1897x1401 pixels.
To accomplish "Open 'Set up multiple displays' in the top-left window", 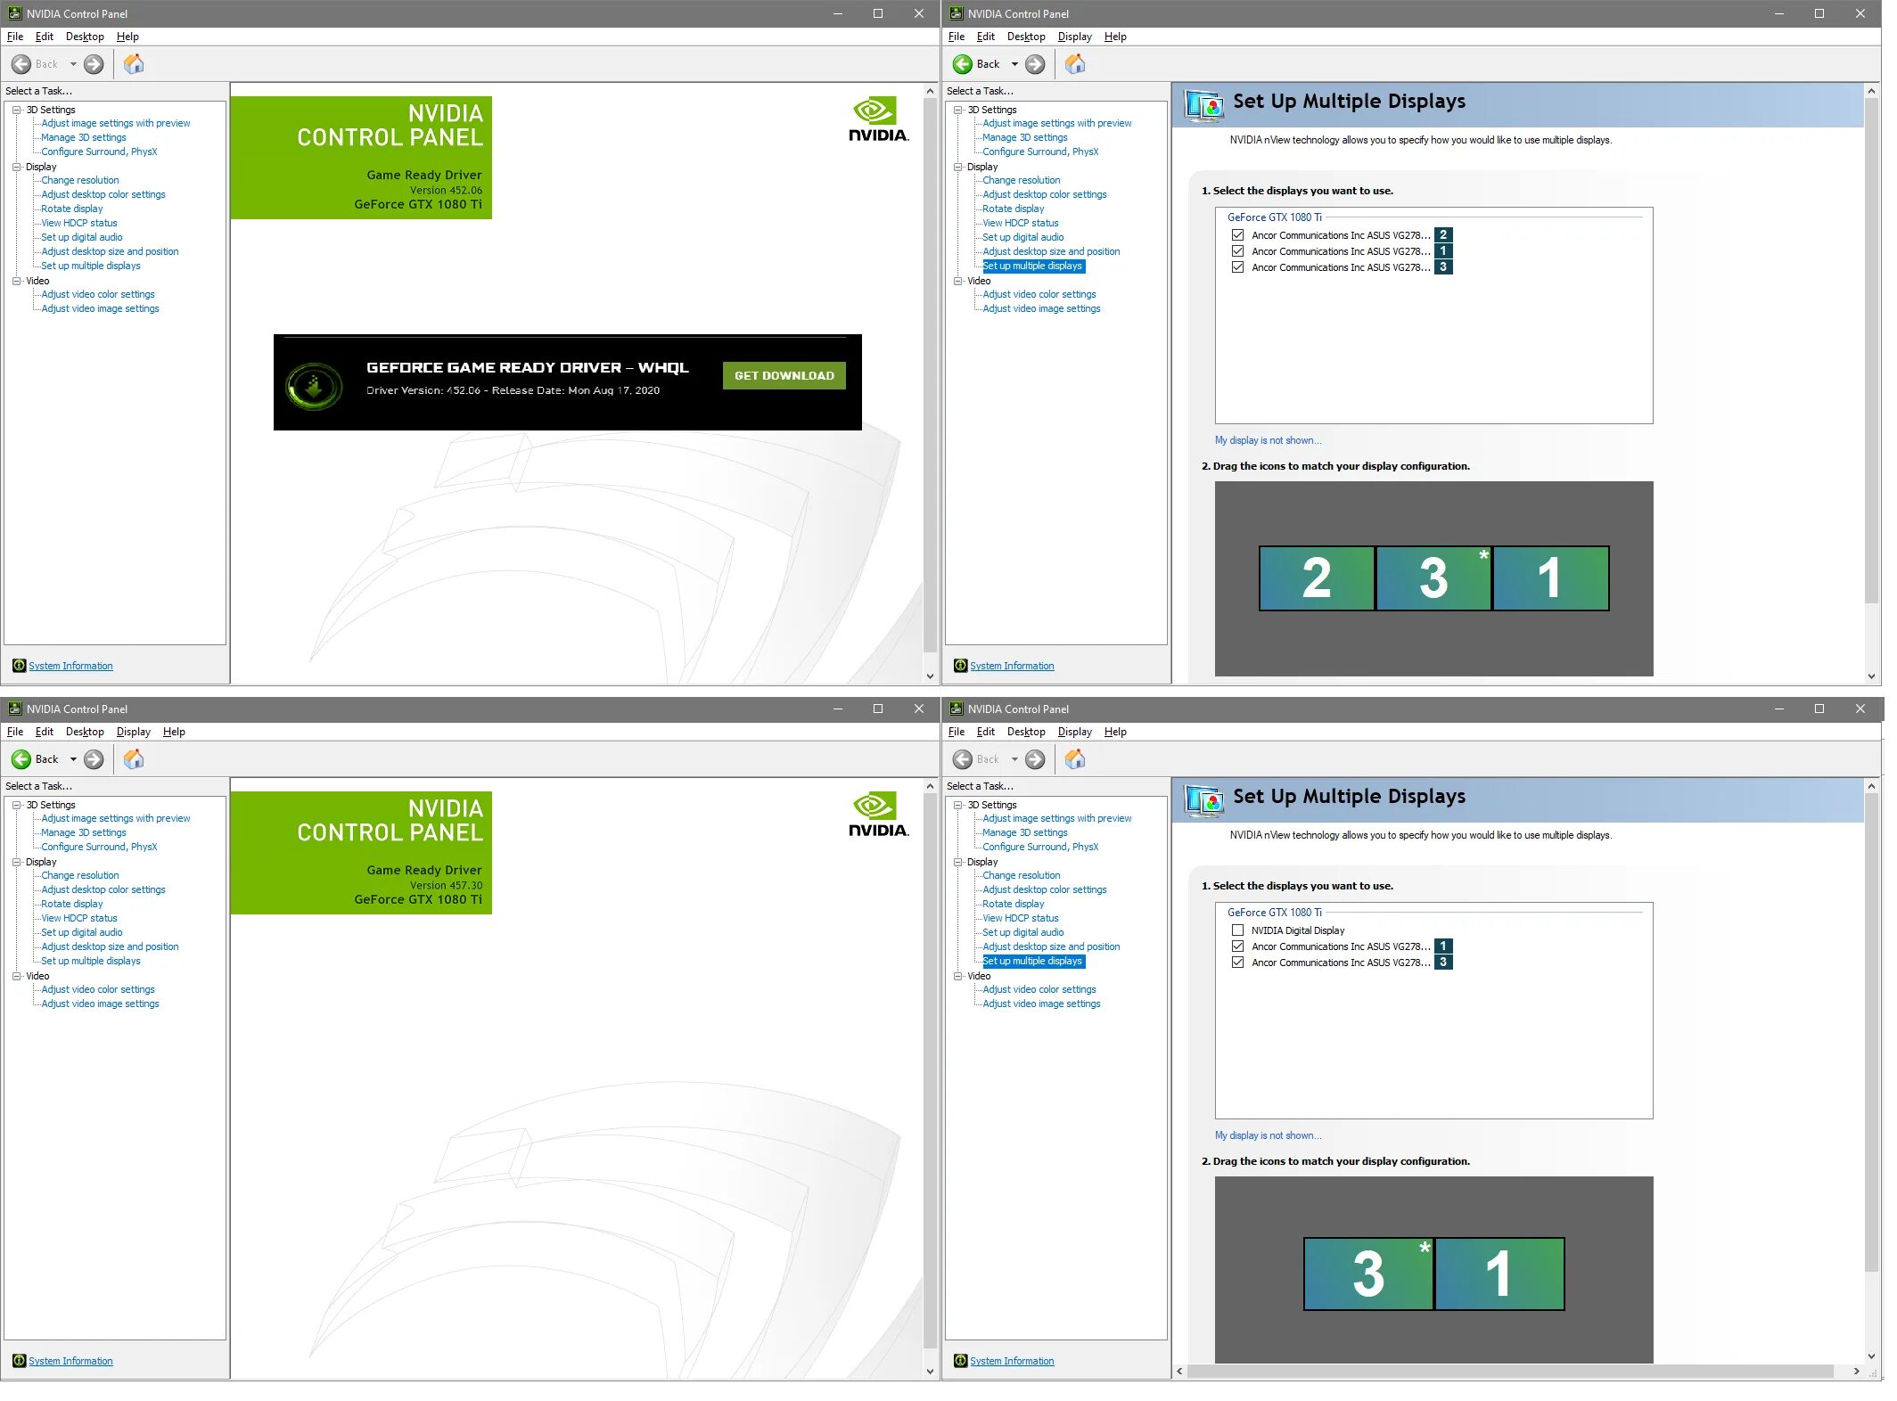I will point(91,266).
